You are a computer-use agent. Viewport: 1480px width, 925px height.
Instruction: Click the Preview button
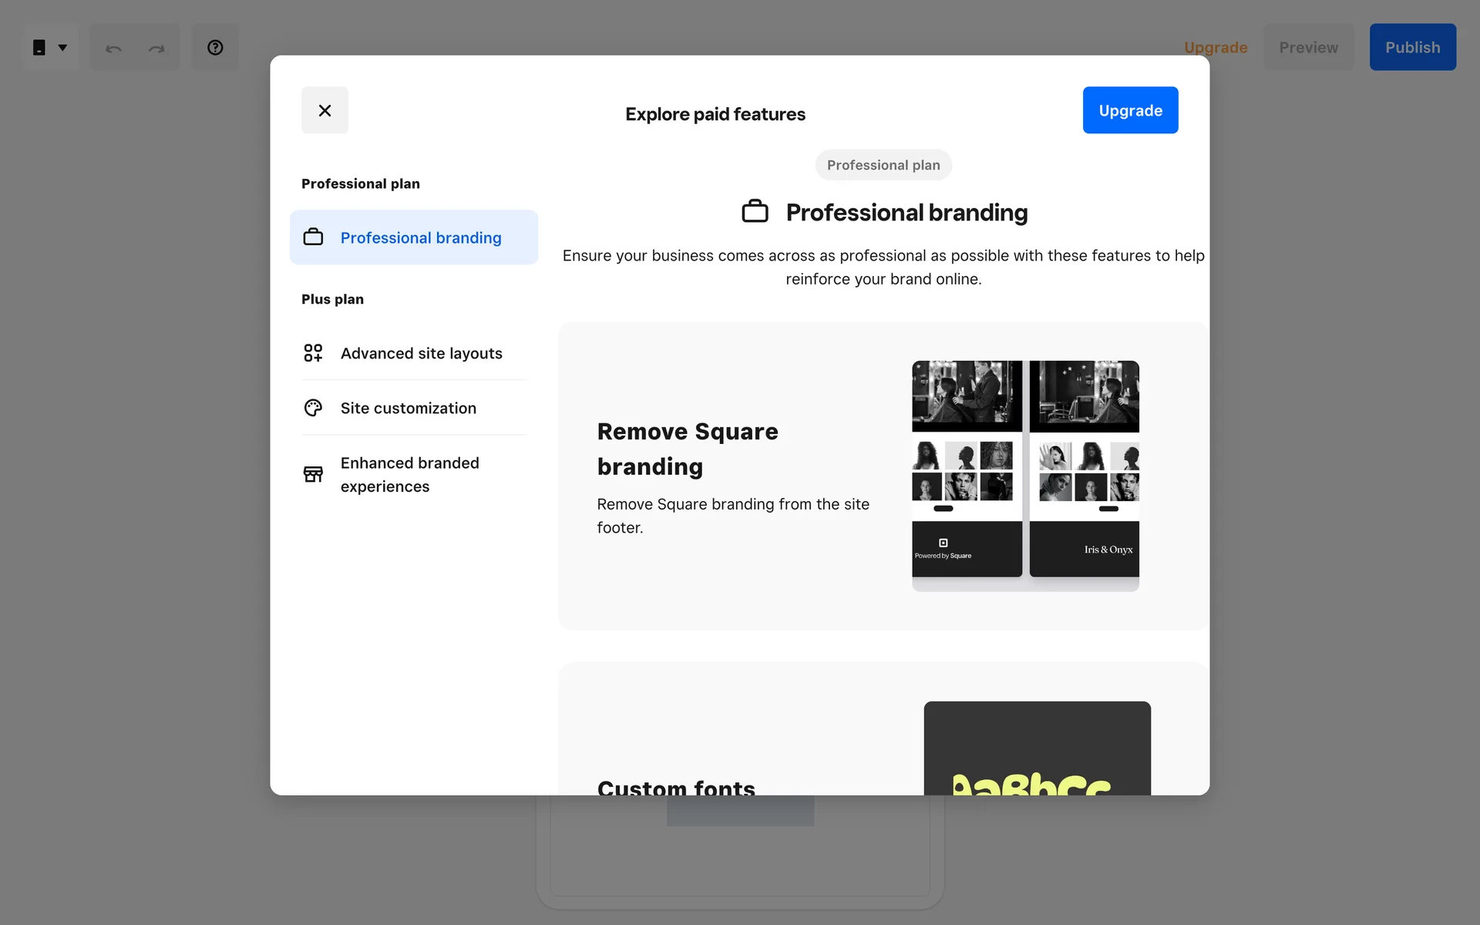pos(1308,48)
